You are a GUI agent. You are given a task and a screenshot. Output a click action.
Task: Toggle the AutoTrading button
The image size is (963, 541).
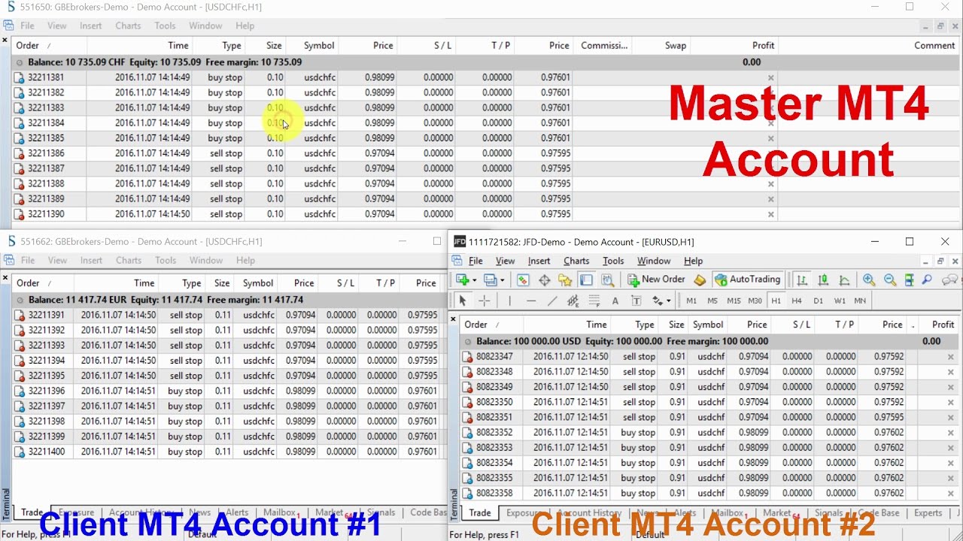(x=748, y=280)
